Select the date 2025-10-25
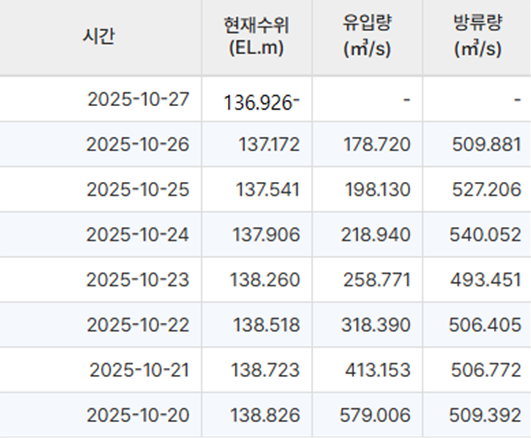This screenshot has width=531, height=438. pos(142,189)
